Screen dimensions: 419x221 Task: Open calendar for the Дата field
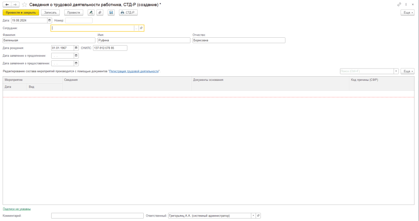click(x=50, y=20)
